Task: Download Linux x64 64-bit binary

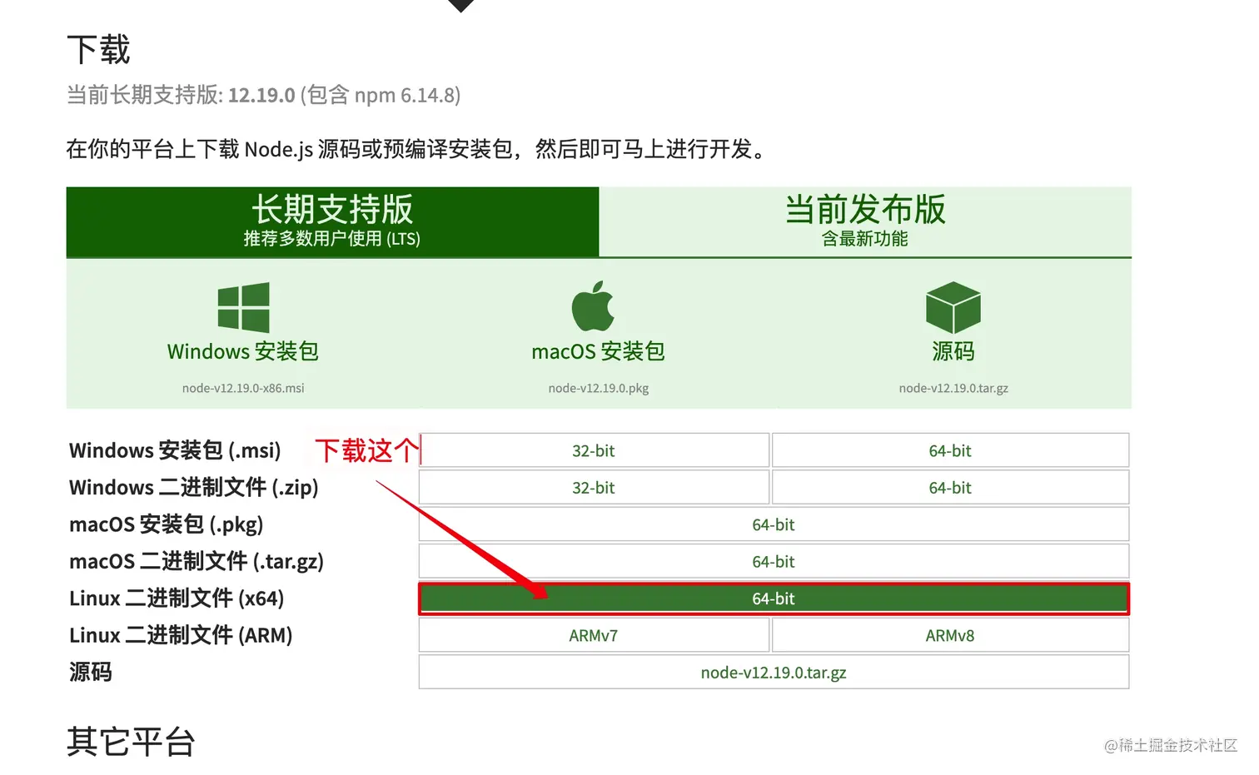Action: point(774,599)
